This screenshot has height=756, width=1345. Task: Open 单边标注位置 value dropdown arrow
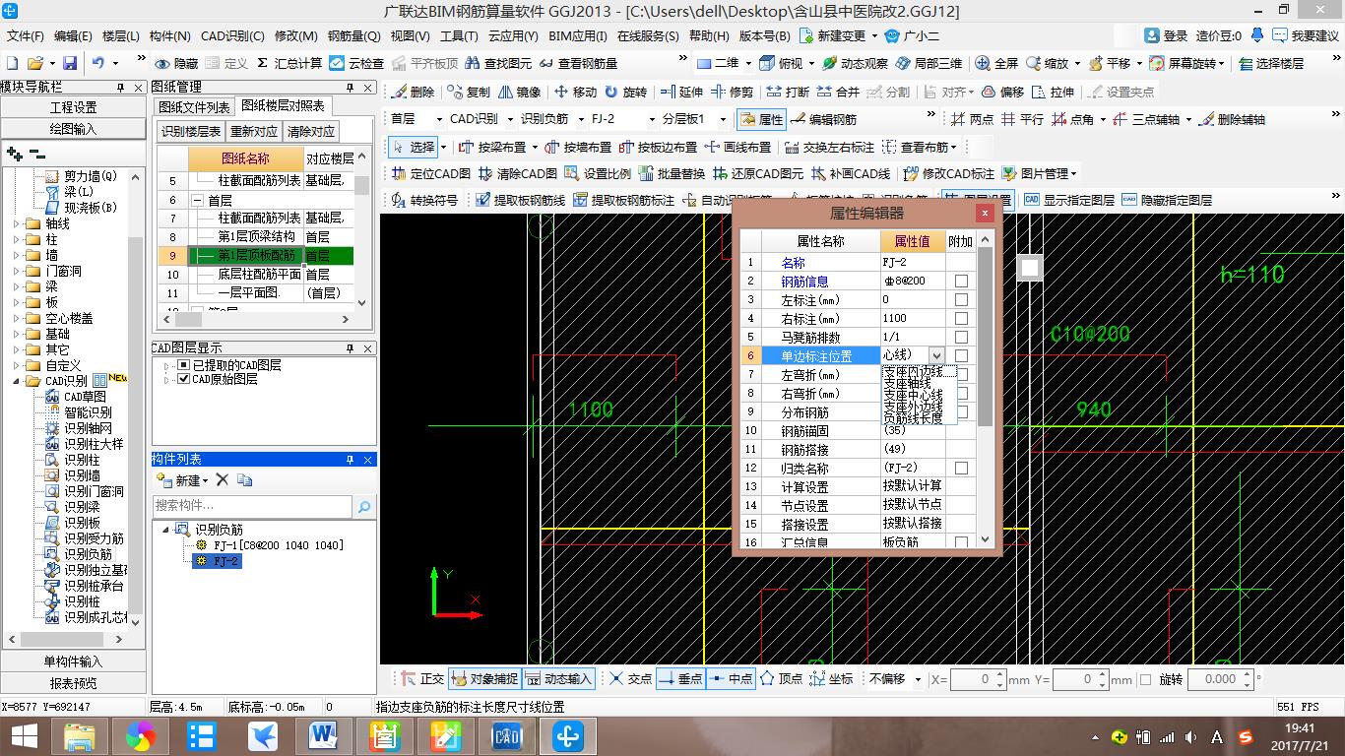[x=936, y=356]
